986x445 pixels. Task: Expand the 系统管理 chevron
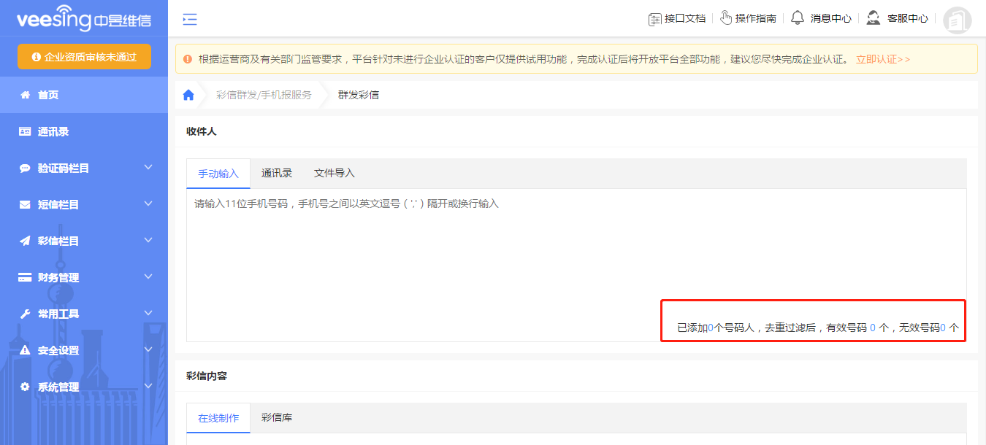(148, 386)
